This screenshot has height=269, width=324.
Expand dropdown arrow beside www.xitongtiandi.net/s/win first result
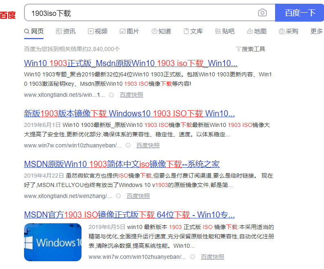click(111, 95)
